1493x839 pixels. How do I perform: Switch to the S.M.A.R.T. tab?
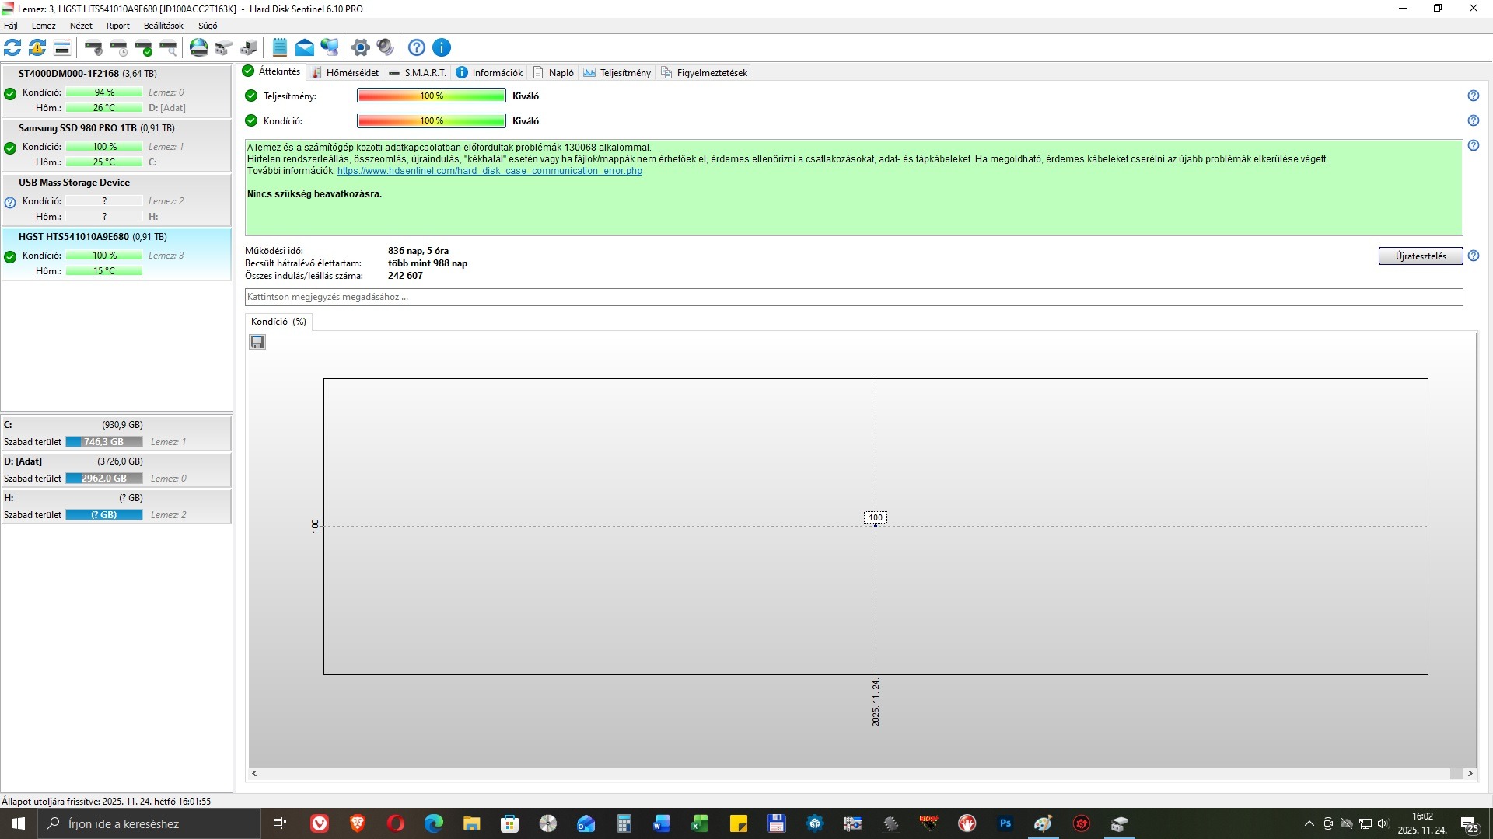pyautogui.click(x=418, y=72)
